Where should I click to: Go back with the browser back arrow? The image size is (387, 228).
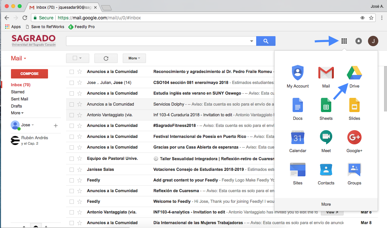(7, 18)
